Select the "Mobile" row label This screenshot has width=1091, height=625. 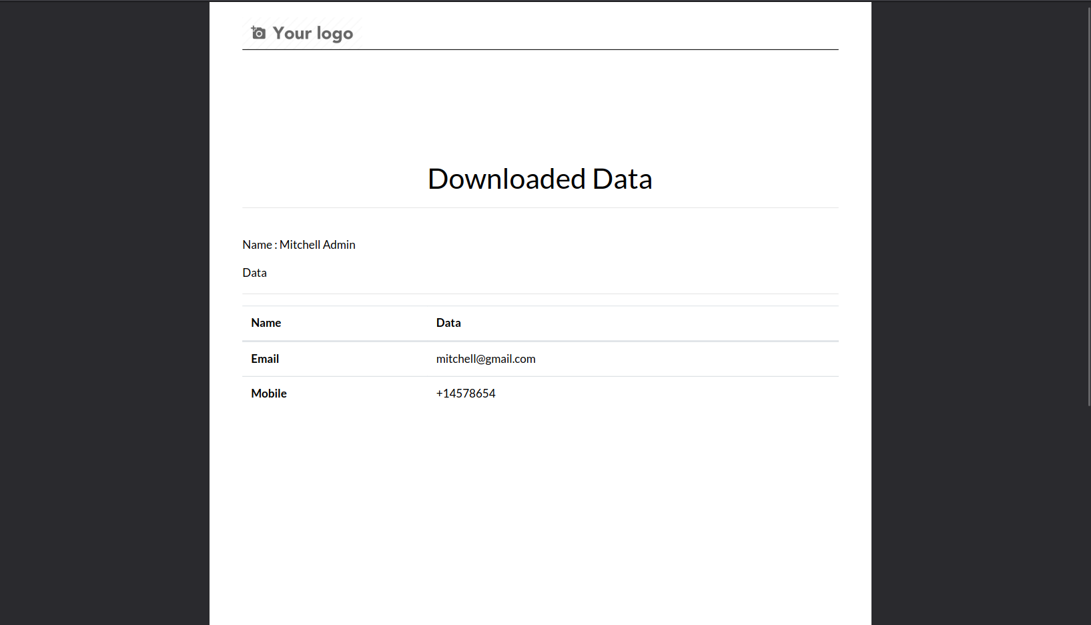tap(269, 394)
